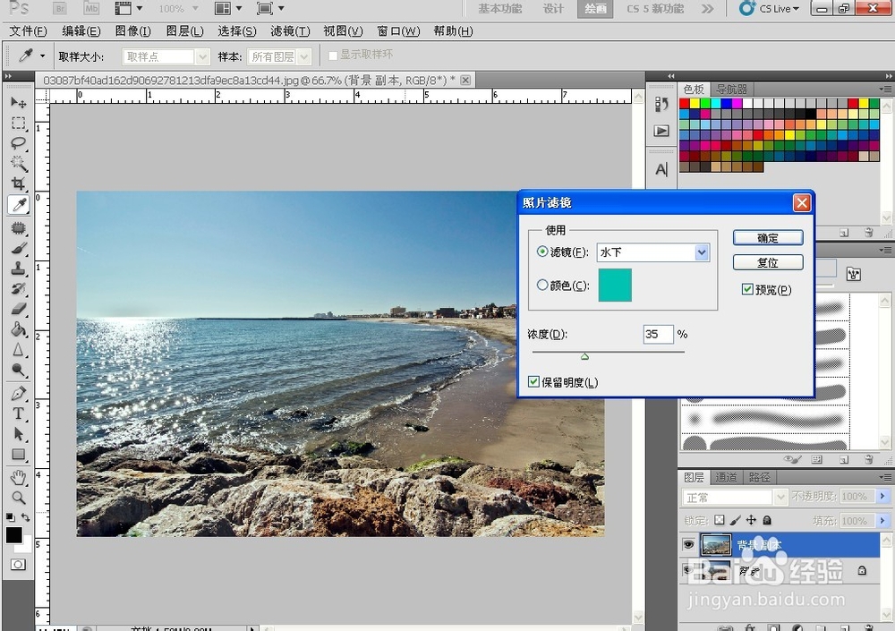Toggle Preserve Luminosity checkbox
This screenshot has height=631, width=895.
pos(533,381)
